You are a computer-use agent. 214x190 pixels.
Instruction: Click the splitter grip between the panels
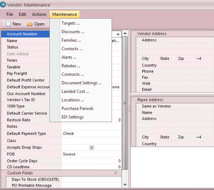point(129,109)
